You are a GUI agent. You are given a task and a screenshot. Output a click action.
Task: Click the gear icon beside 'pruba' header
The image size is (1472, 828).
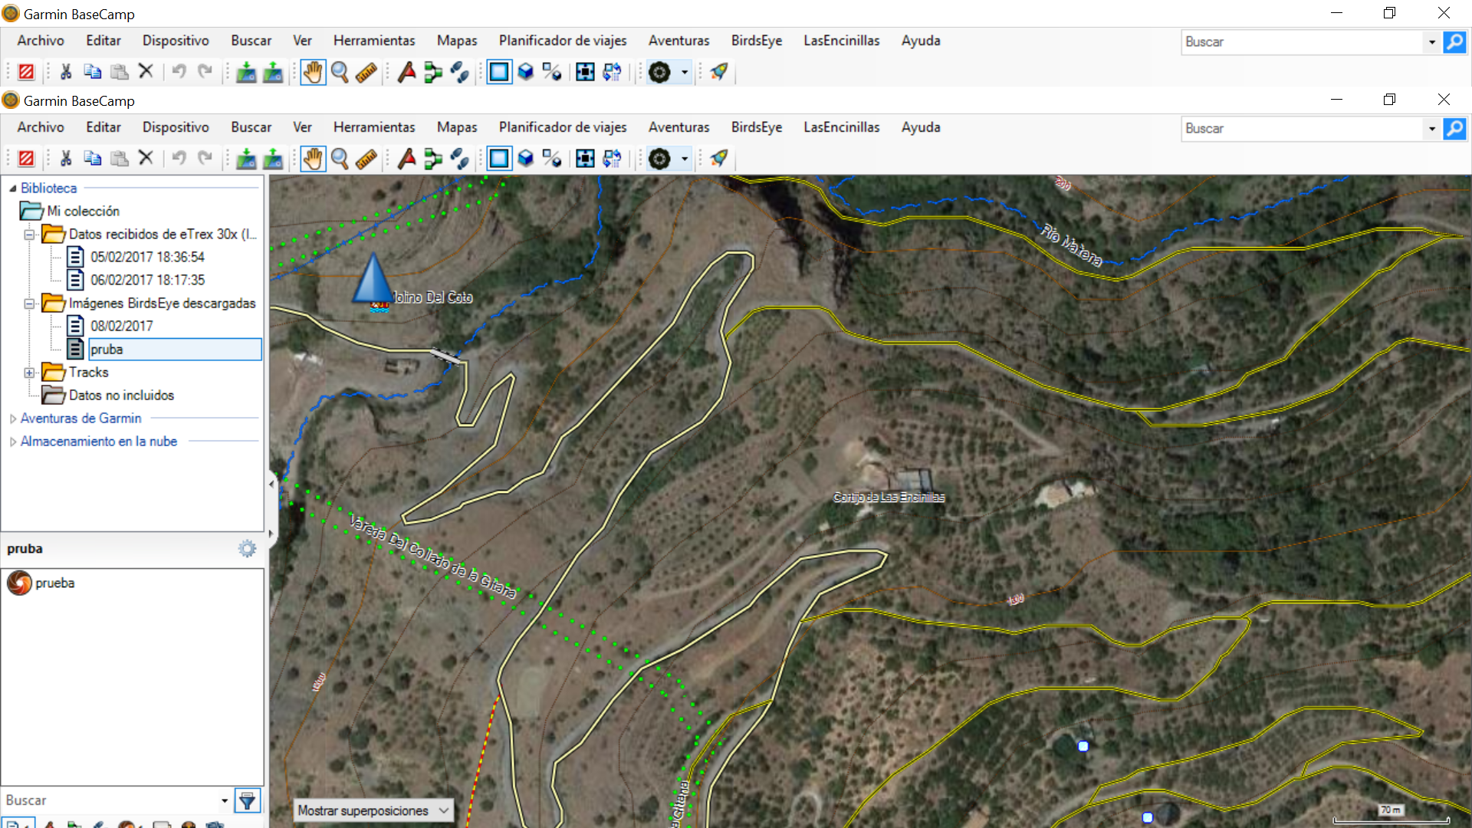coord(247,548)
